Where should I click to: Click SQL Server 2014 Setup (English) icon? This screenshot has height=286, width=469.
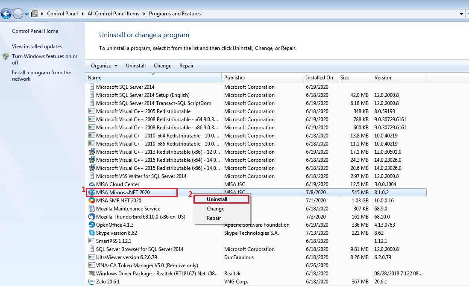[x=91, y=95]
